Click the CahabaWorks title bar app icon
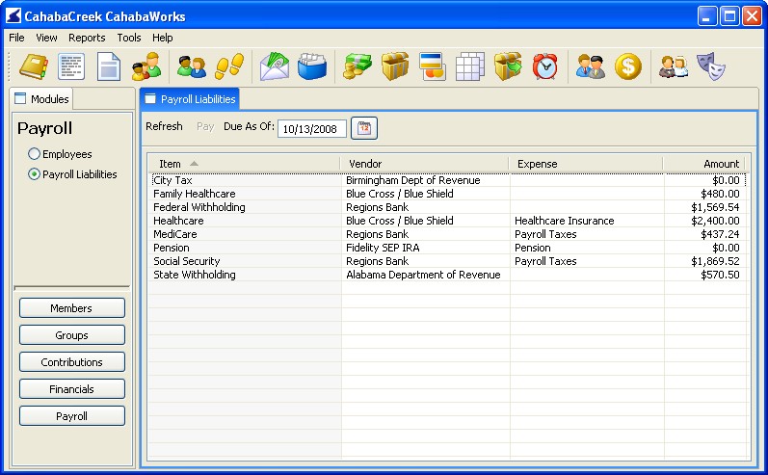Image resolution: width=768 pixels, height=475 pixels. pyautogui.click(x=13, y=15)
